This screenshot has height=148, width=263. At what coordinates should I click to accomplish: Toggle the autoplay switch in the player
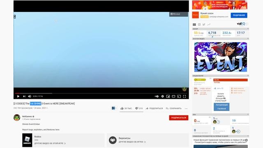[157, 96]
